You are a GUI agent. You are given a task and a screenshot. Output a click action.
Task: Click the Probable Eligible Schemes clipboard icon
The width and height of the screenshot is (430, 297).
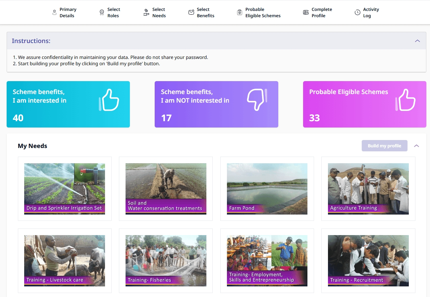240,13
